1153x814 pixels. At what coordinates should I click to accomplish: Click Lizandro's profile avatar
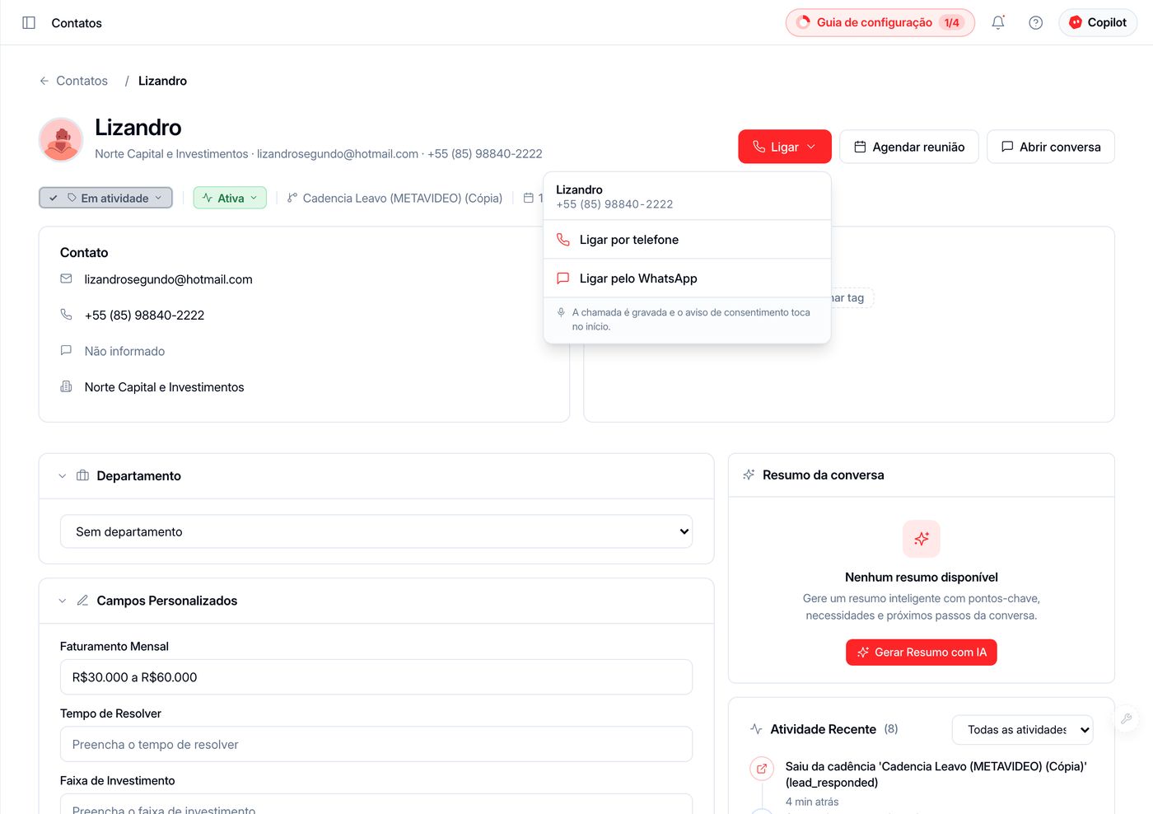point(61,139)
